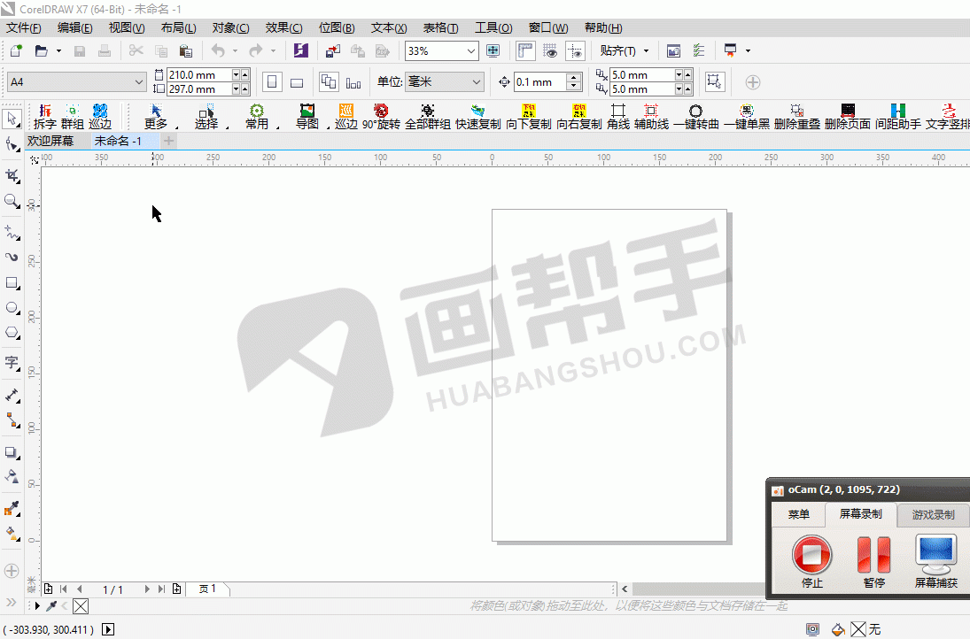
Task: Add new document tab plus button
Action: coord(168,141)
